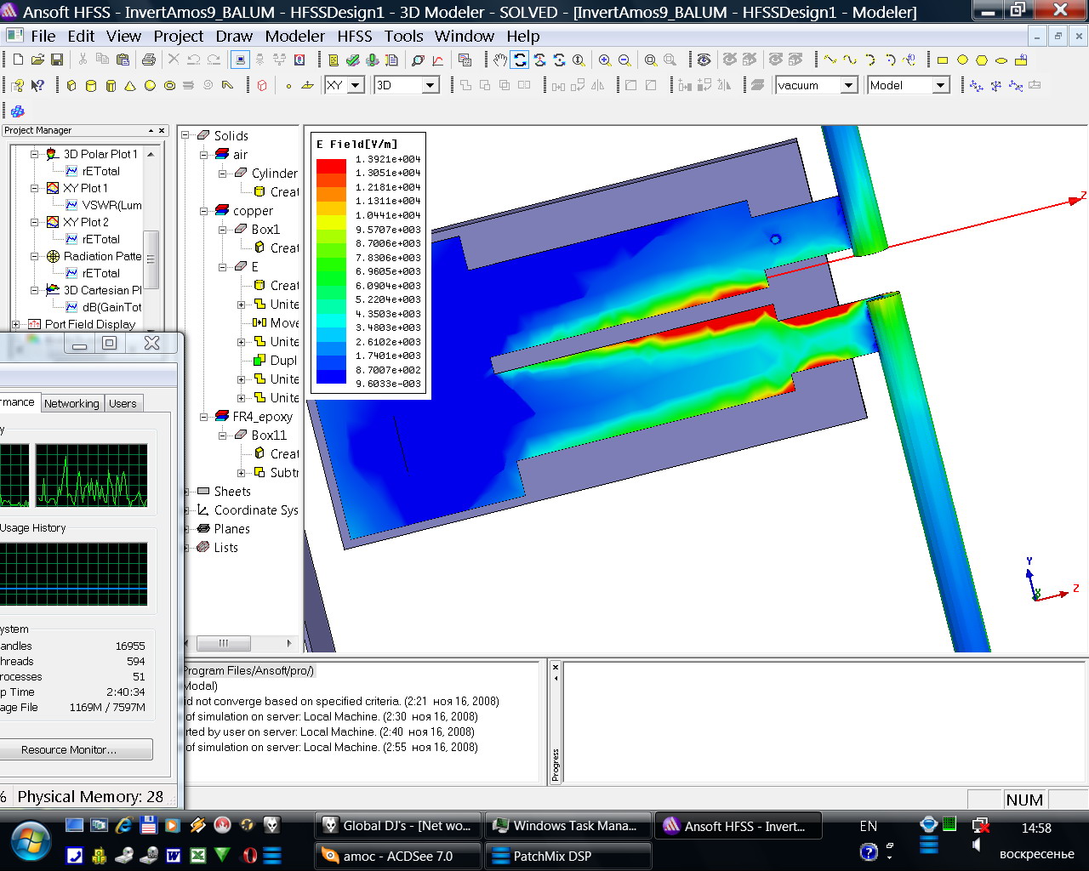This screenshot has height=871, width=1089.
Task: Toggle the Rotate view tool
Action: 520,60
